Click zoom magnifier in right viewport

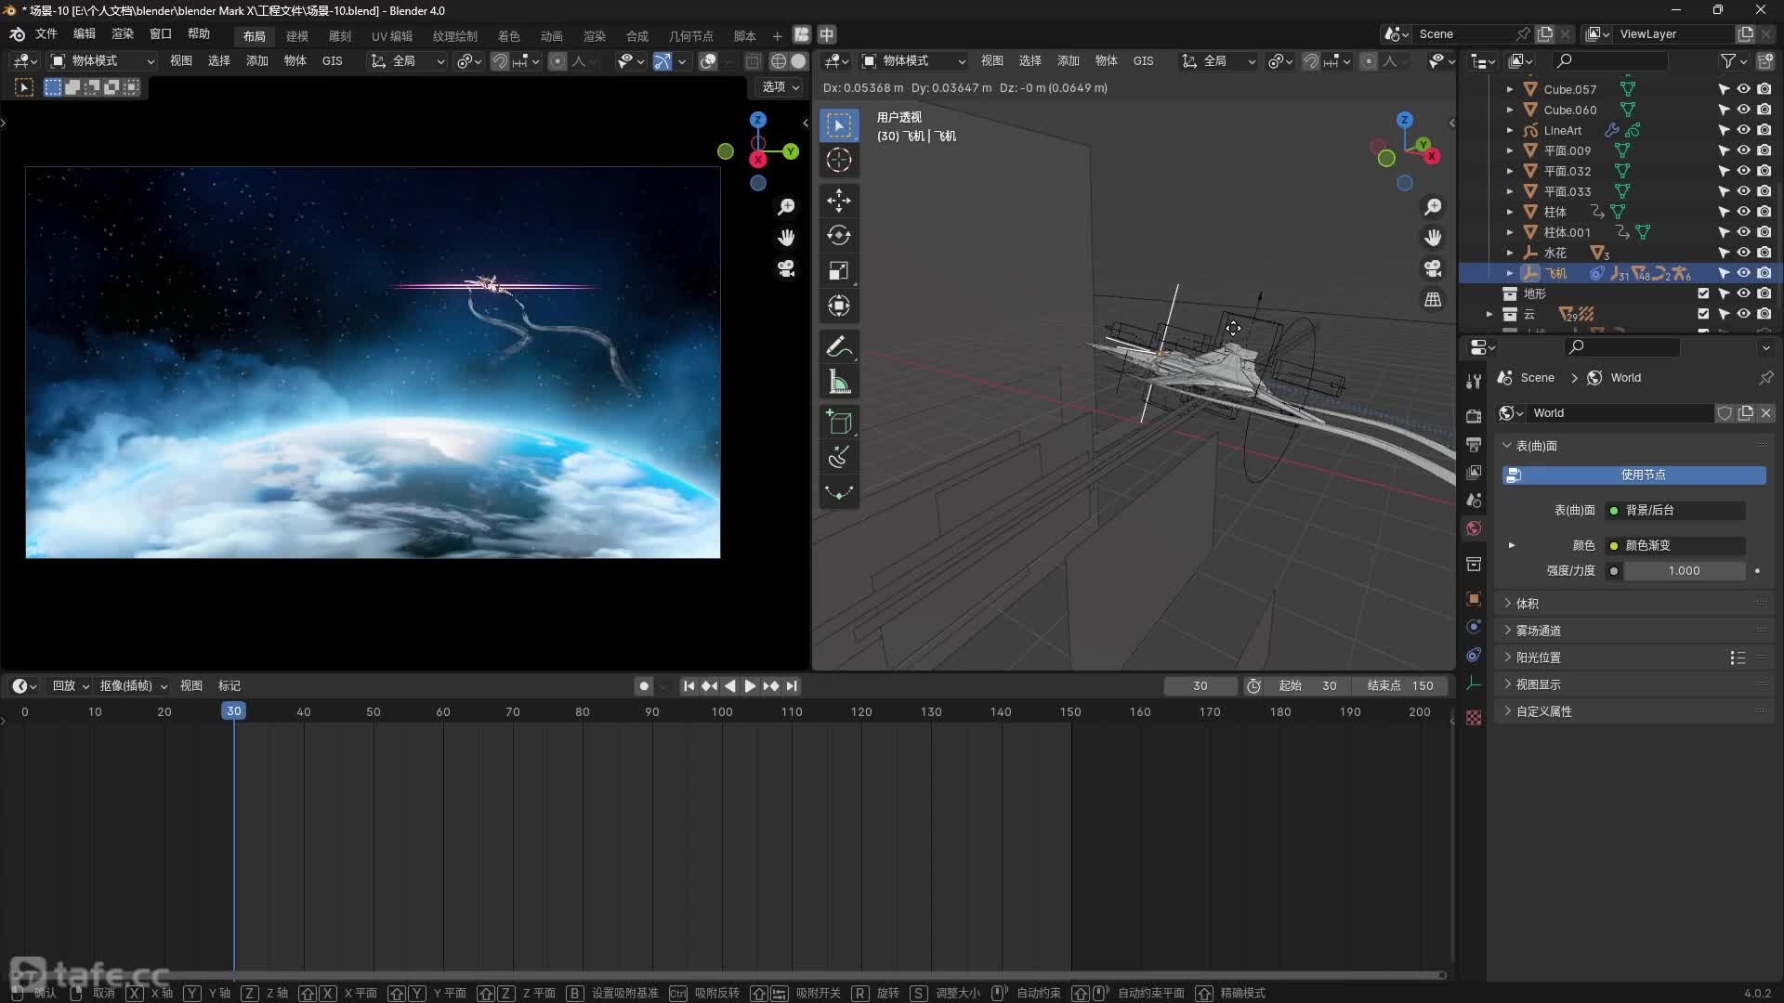[x=1434, y=206]
